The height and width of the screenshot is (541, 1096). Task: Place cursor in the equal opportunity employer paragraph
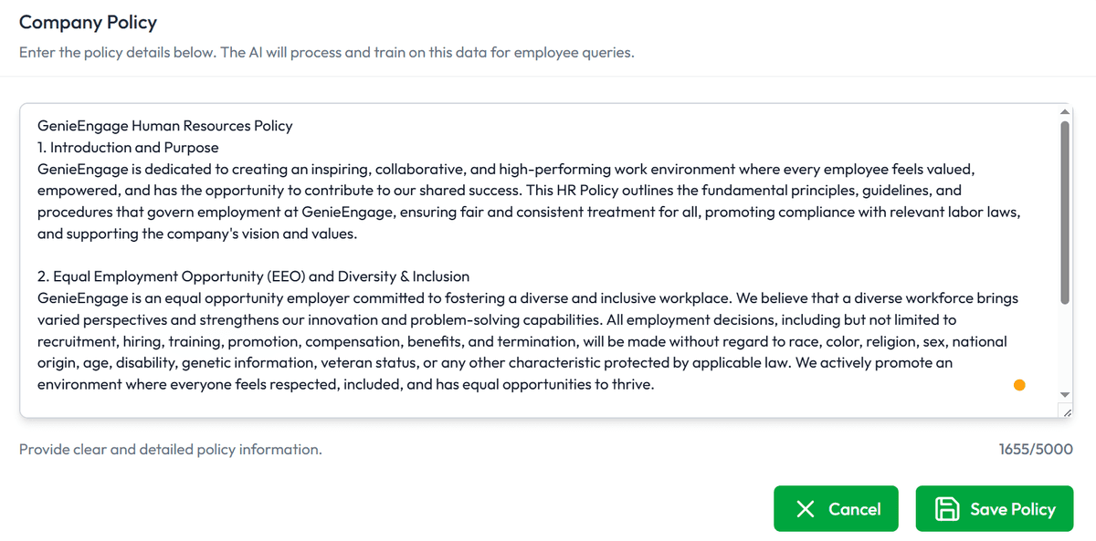(511, 341)
